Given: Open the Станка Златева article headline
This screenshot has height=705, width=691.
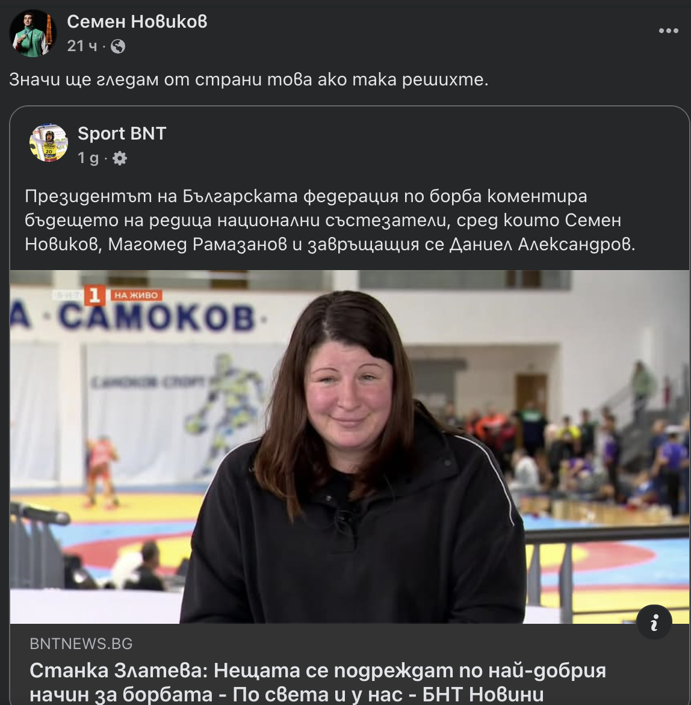Looking at the screenshot, I should [318, 682].
